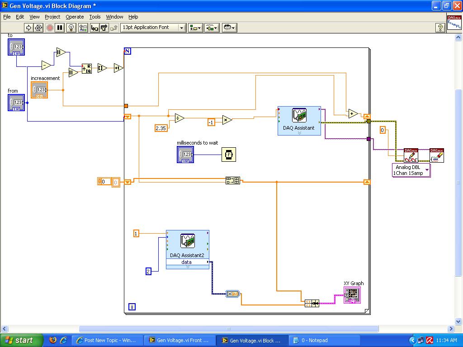Screen dimensions: 463x347
Task: Open the Tools menu
Action: (95, 17)
